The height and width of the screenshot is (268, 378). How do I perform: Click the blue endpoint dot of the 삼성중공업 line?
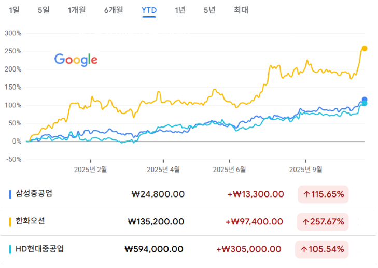pos(365,100)
